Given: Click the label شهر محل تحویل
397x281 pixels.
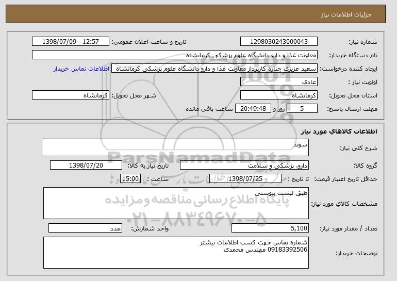Looking at the screenshot, I should [x=134, y=95].
